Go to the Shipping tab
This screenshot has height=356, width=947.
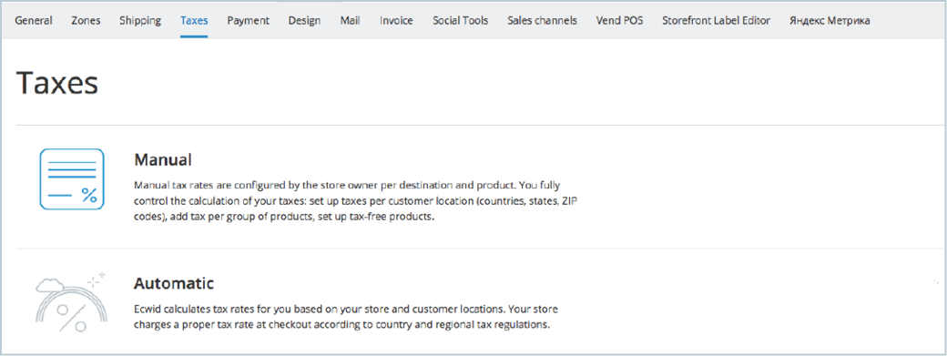pos(140,21)
